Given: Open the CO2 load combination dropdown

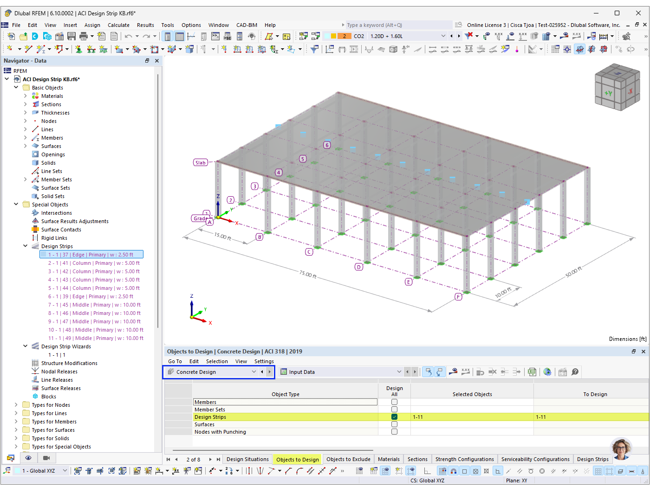Looking at the screenshot, I should click(443, 36).
